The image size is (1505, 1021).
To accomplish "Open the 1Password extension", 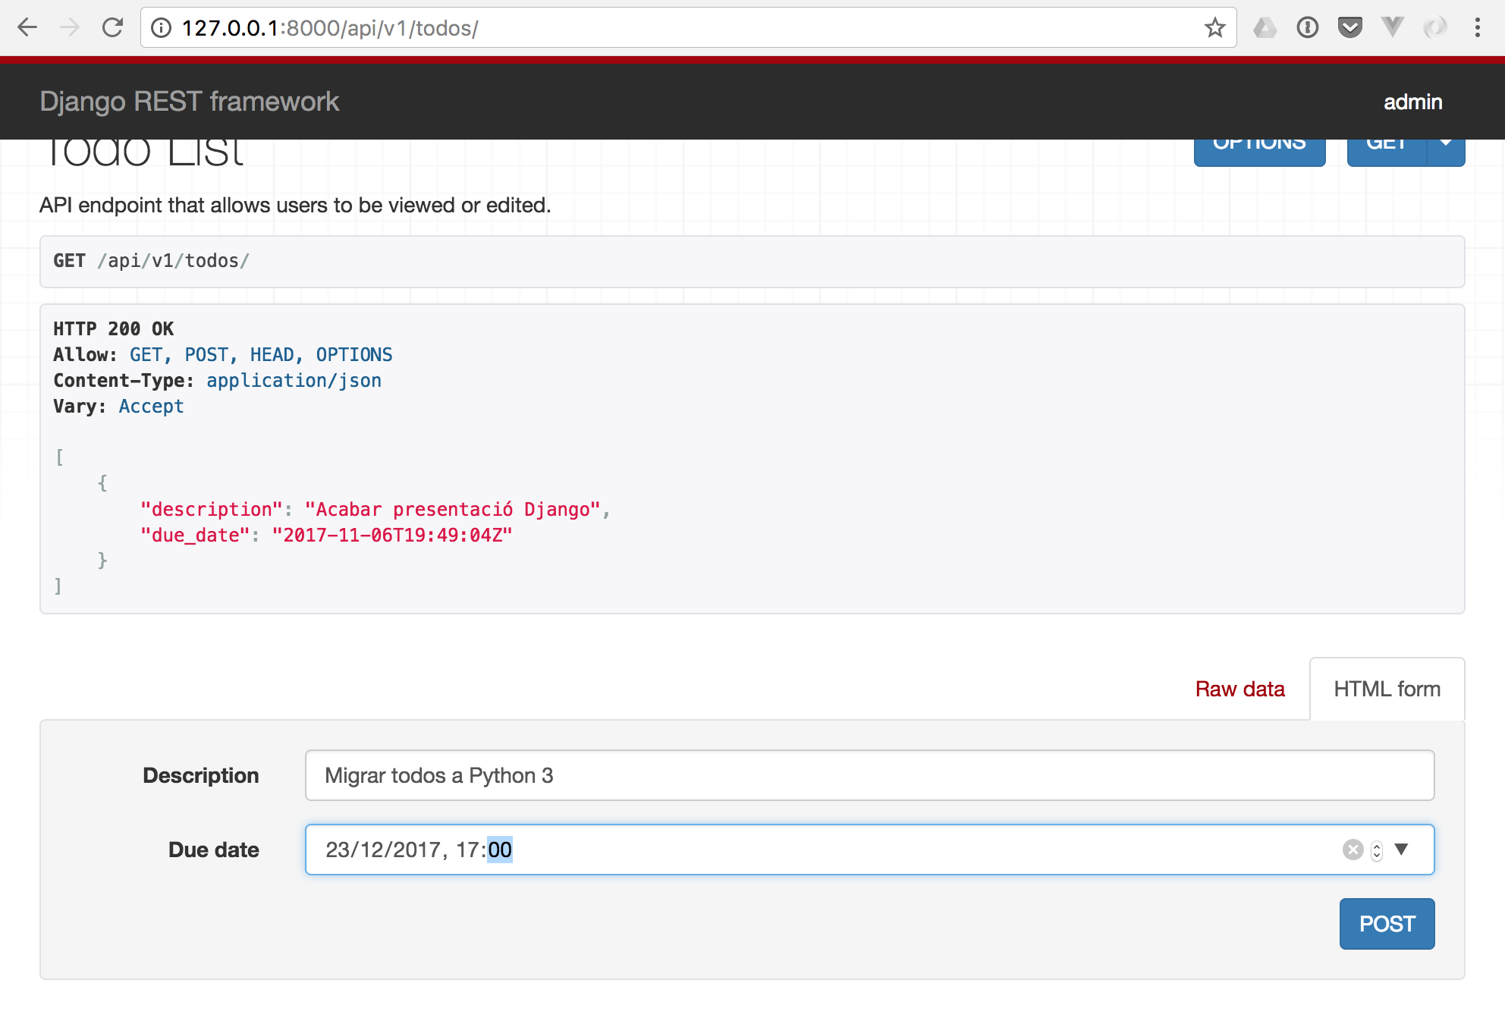I will pyautogui.click(x=1307, y=28).
